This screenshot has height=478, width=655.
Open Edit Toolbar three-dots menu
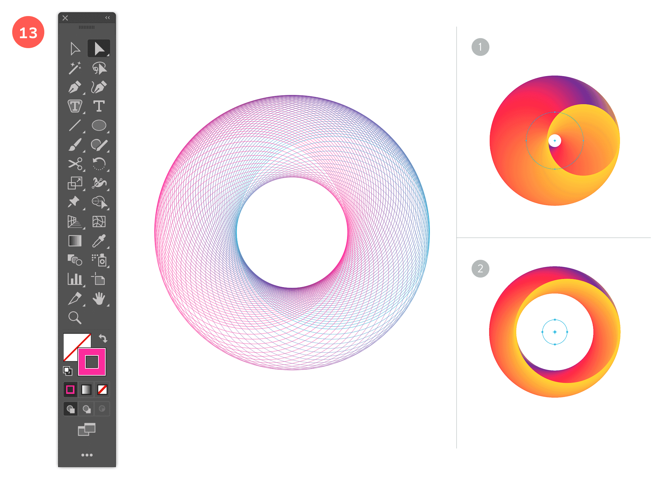pyautogui.click(x=87, y=455)
